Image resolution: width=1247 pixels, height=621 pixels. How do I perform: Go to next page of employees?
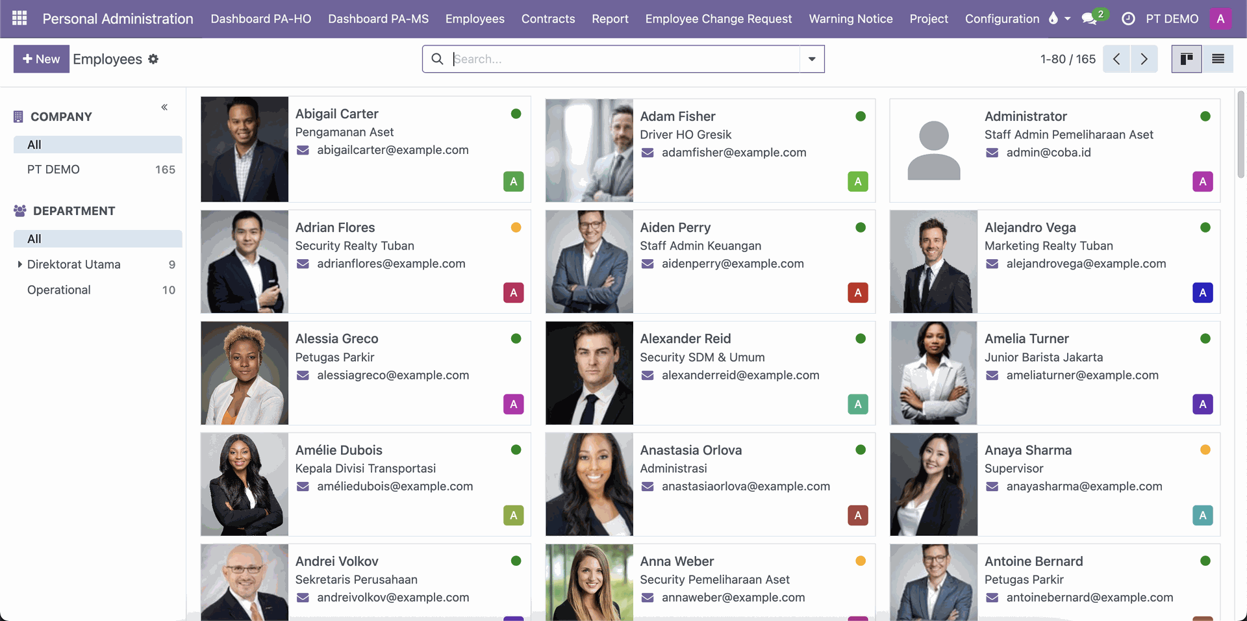(x=1144, y=59)
